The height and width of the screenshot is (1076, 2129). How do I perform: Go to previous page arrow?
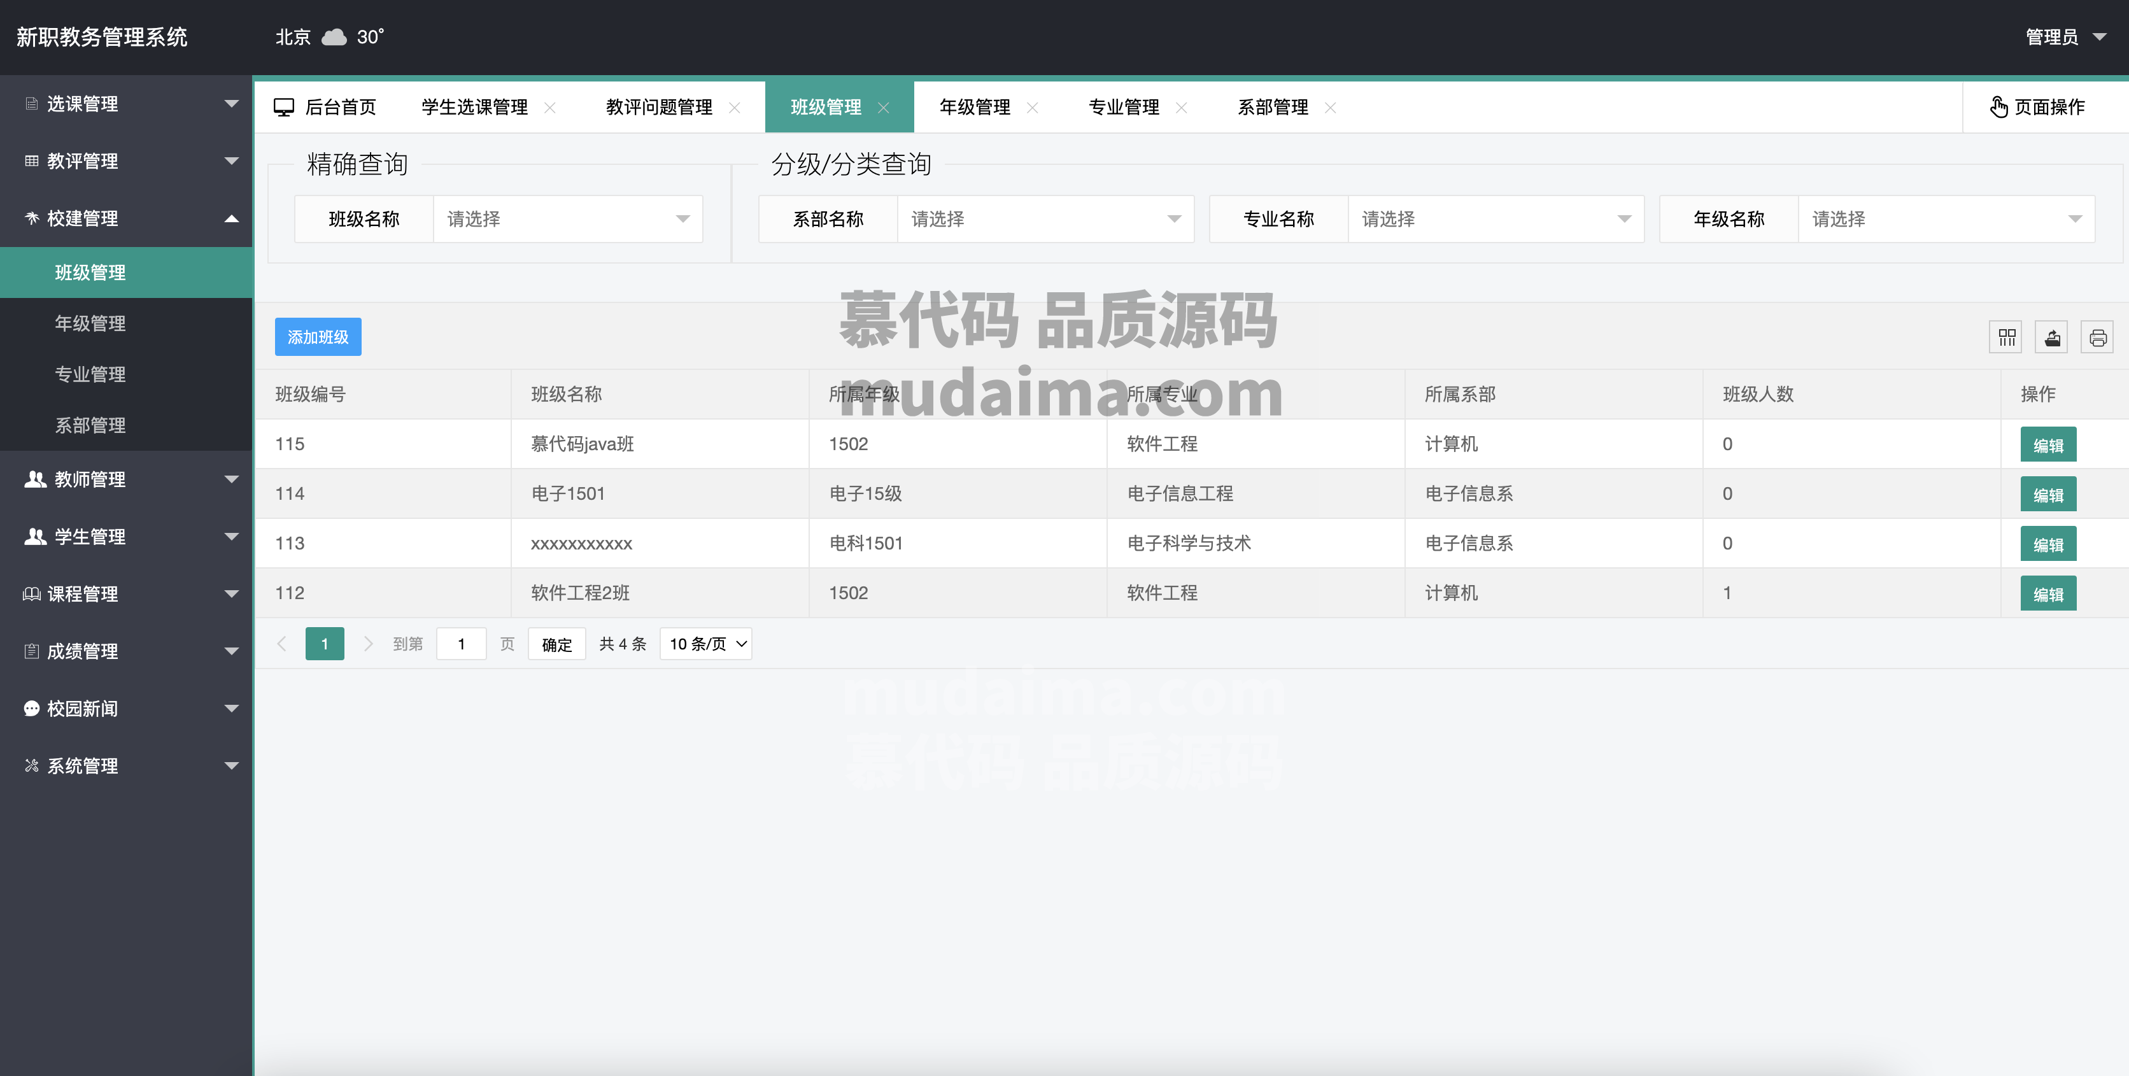pos(282,644)
